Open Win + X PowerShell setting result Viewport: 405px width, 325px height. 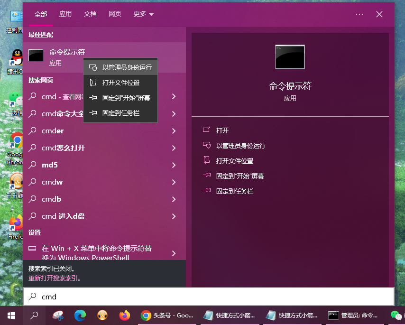point(104,253)
